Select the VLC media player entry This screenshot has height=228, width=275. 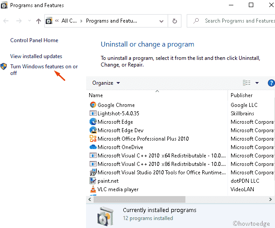(x=118, y=189)
